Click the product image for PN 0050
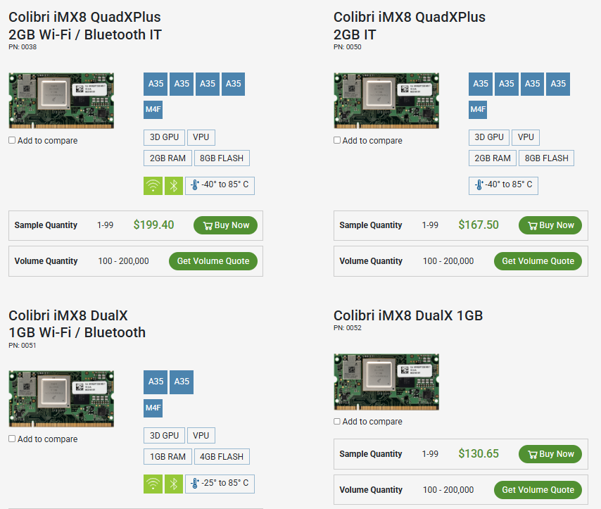601x509 pixels. (386, 101)
